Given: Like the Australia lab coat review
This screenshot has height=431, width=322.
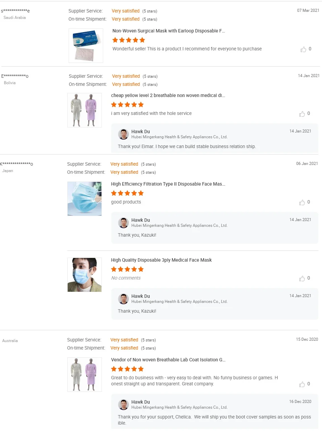Looking at the screenshot, I should click(x=302, y=384).
